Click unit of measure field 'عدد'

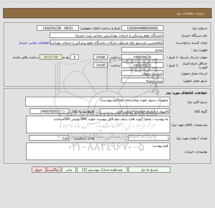point(49,138)
